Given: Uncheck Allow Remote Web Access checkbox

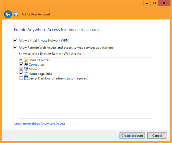Looking at the screenshot, I should (x=15, y=47).
